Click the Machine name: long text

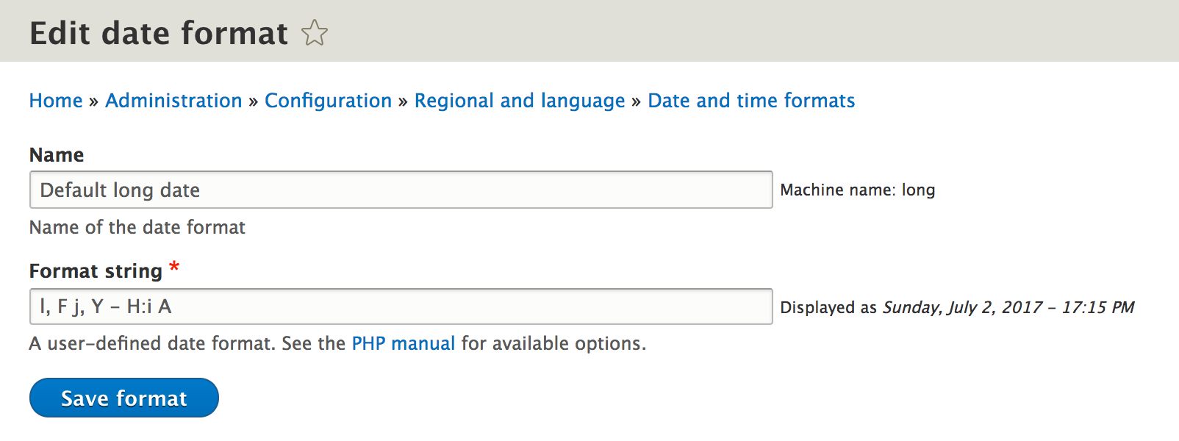coord(857,190)
